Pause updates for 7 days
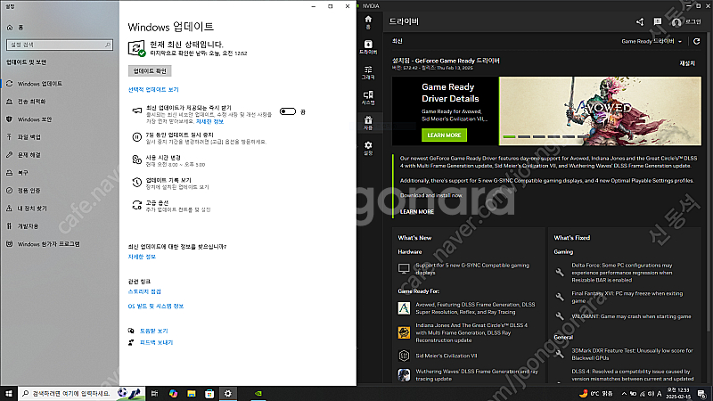This screenshot has height=401, width=713. click(x=199, y=138)
